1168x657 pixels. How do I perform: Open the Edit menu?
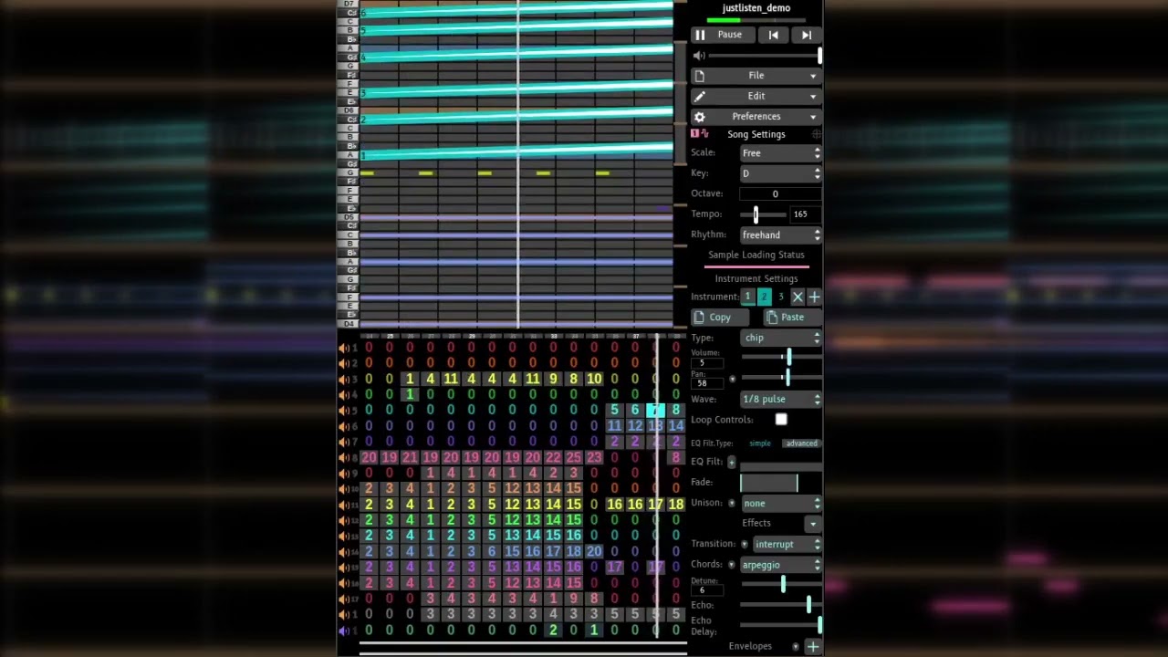point(756,96)
